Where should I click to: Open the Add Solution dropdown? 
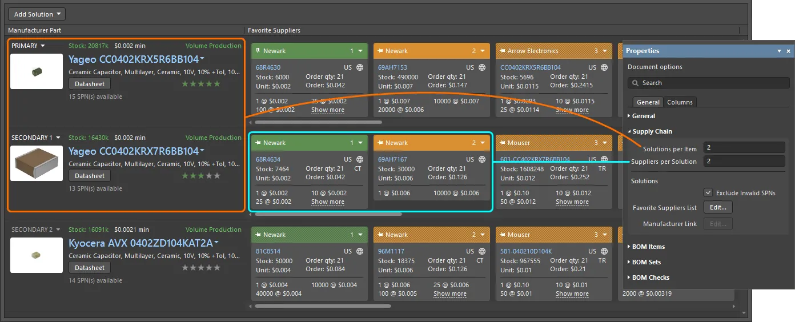pyautogui.click(x=37, y=14)
